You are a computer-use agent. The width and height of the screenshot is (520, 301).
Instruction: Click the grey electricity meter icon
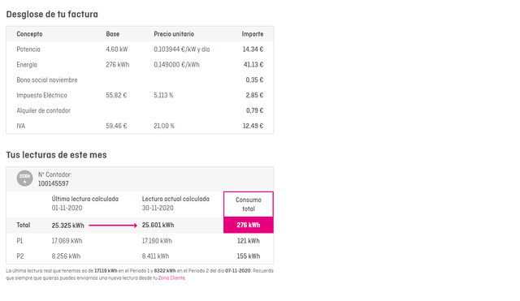click(x=25, y=178)
